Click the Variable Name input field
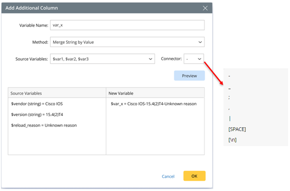The image size is (290, 191). [x=127, y=25]
